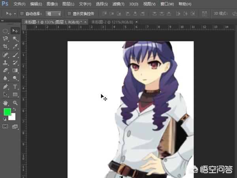Open the 图像(I) menu
Image resolution: width=237 pixels, height=178 pixels.
(52, 4)
